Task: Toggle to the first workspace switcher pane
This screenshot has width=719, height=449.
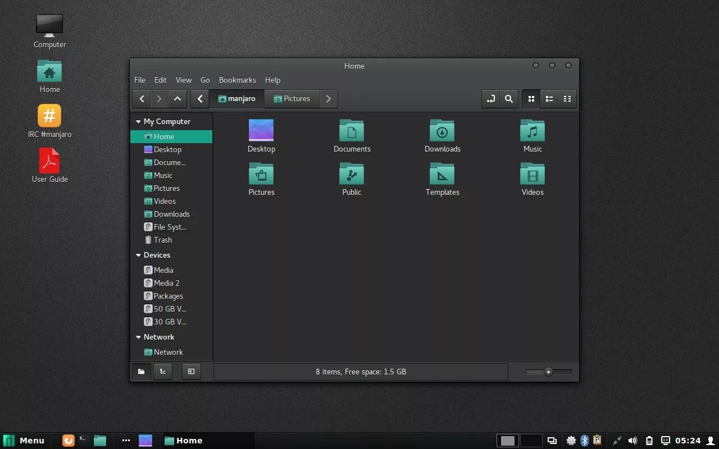Action: point(508,440)
